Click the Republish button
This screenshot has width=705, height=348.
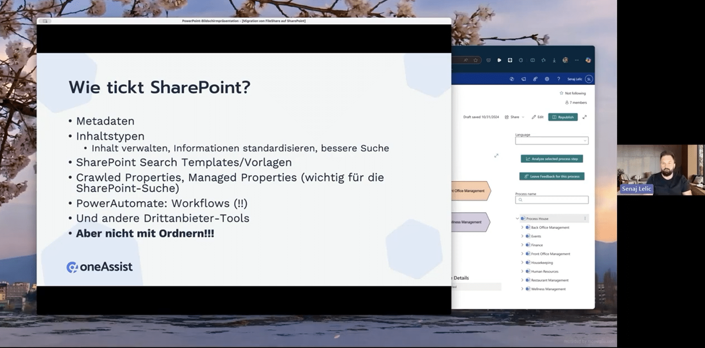pyautogui.click(x=563, y=117)
